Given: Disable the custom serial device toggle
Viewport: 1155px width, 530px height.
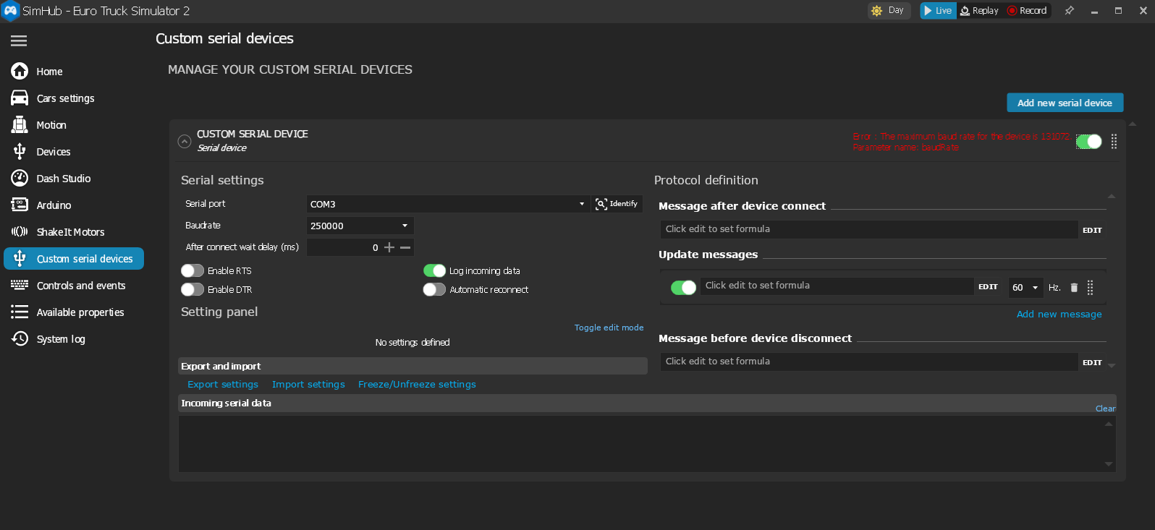Looking at the screenshot, I should 1088,142.
